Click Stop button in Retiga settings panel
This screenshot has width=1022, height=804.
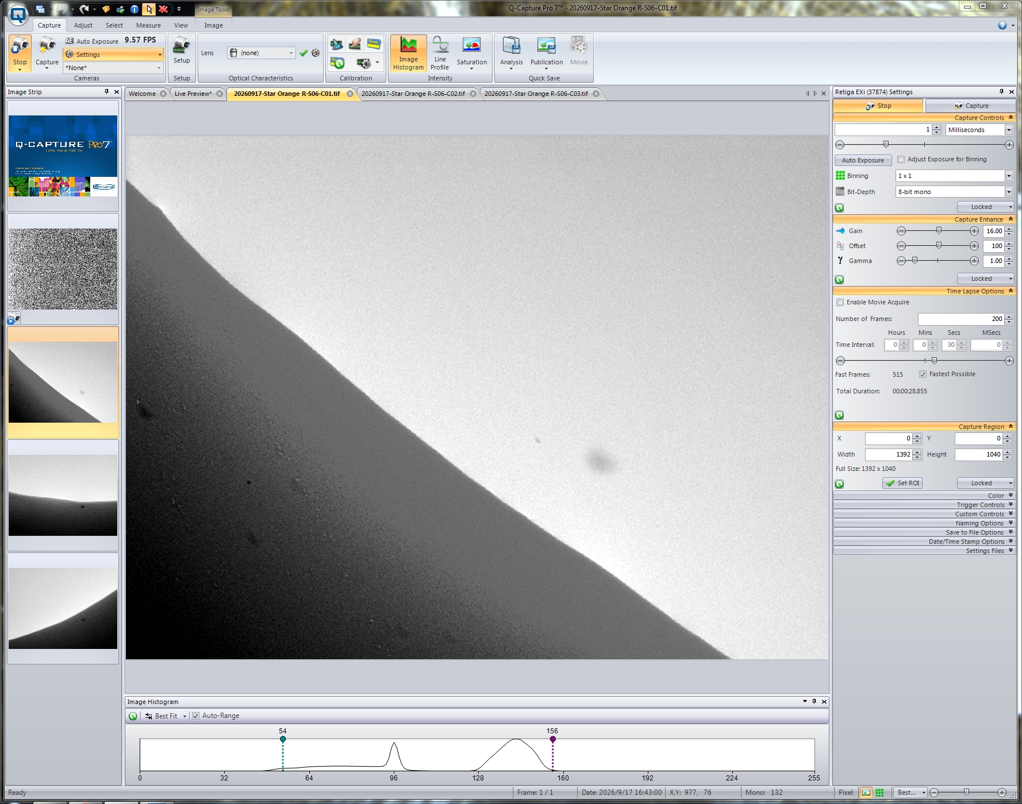tap(878, 106)
